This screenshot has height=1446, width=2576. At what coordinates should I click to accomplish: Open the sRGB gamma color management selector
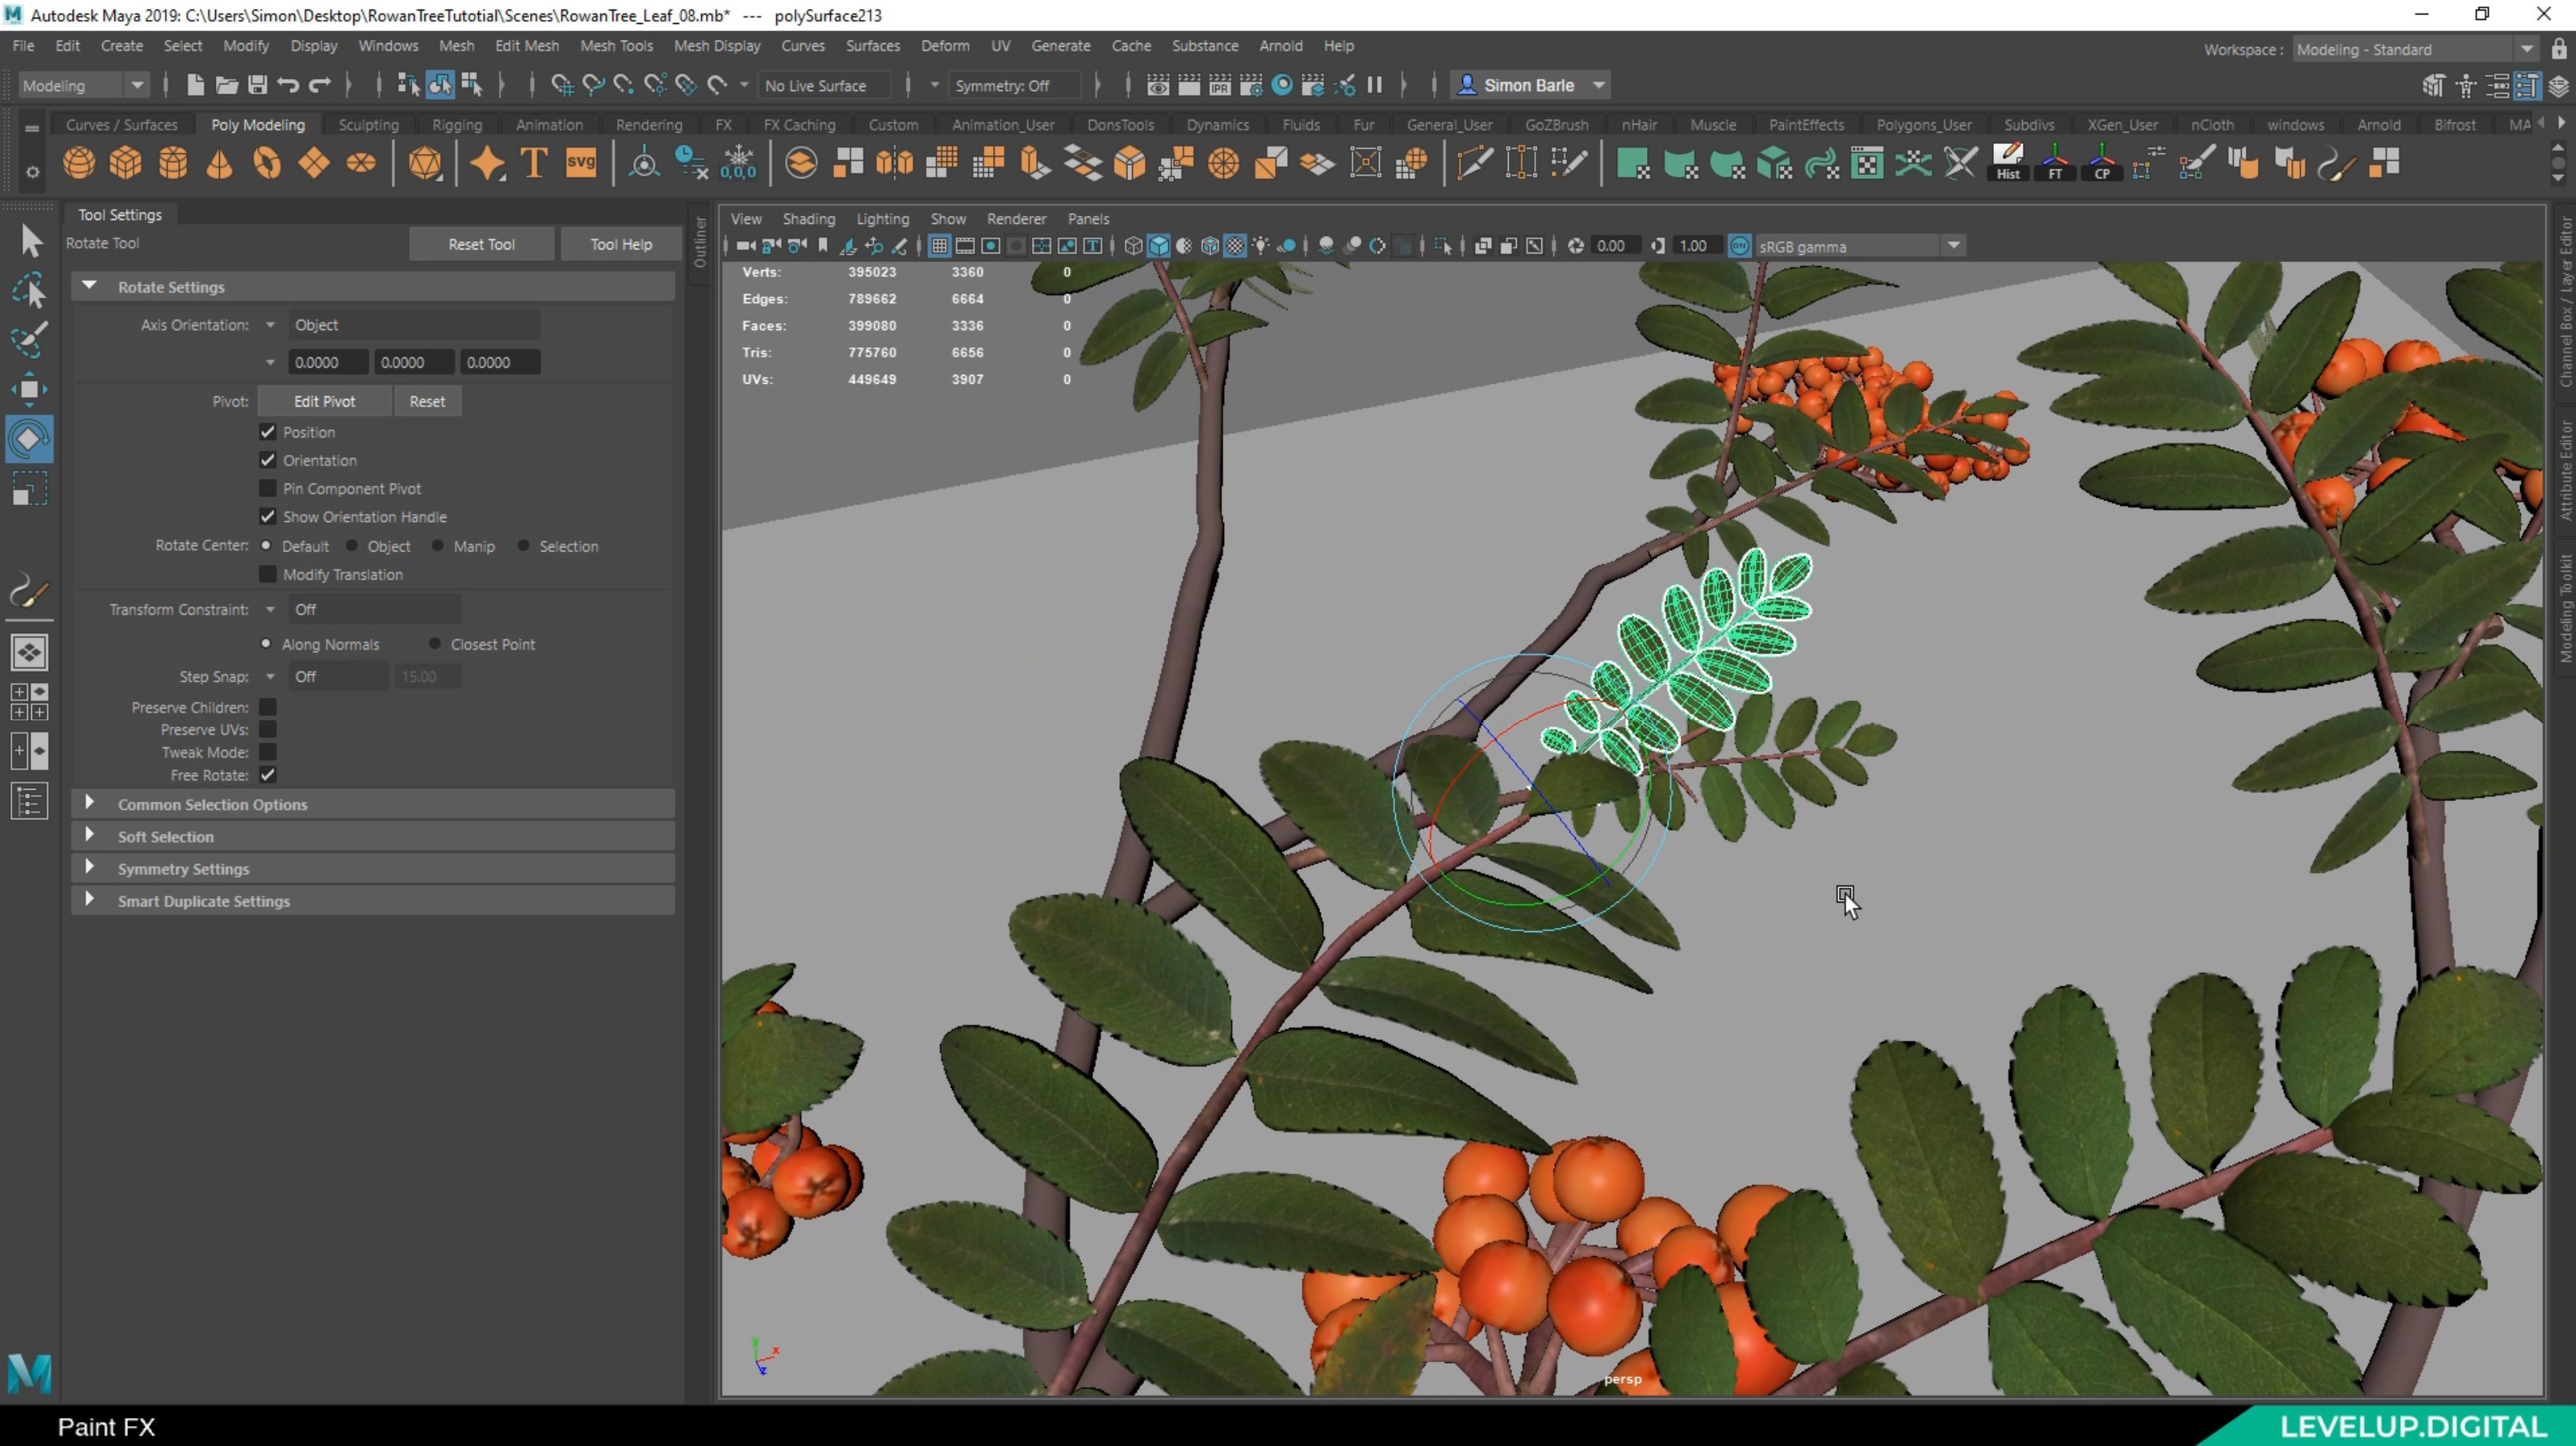tap(1955, 245)
